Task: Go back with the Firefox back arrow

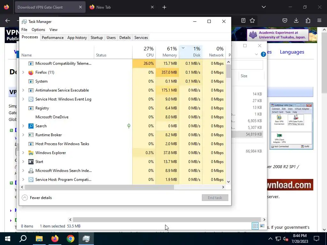Action: [8, 20]
